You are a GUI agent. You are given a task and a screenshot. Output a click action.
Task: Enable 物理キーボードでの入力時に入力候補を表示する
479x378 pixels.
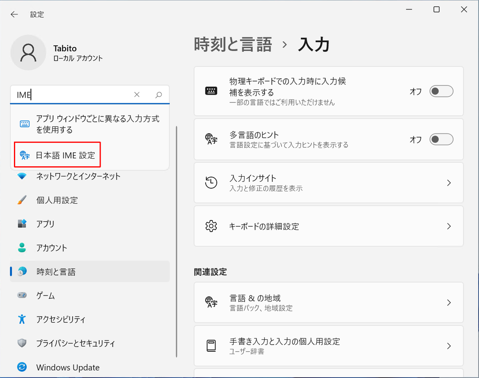click(x=441, y=91)
